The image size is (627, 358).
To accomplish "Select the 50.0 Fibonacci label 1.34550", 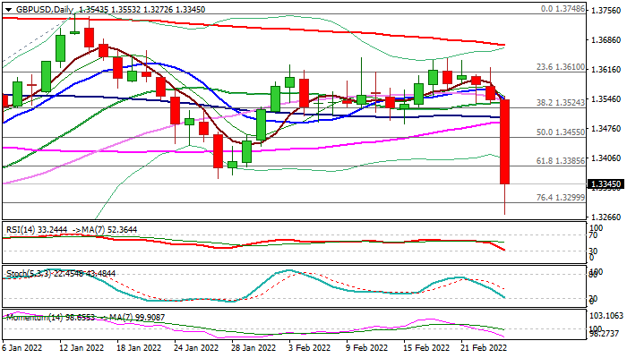I will click(x=561, y=132).
